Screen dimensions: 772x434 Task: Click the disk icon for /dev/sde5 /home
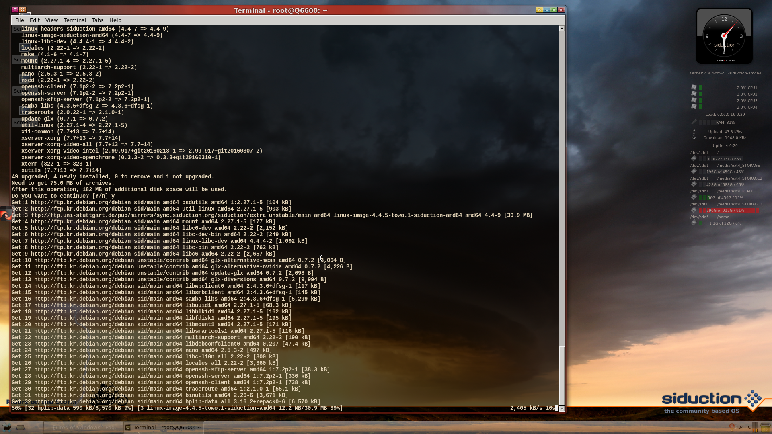pos(694,223)
